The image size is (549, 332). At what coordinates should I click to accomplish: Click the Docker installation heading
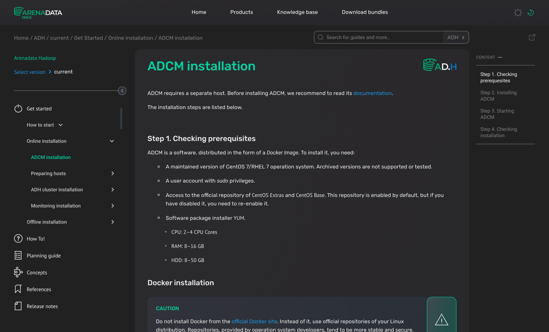click(181, 283)
